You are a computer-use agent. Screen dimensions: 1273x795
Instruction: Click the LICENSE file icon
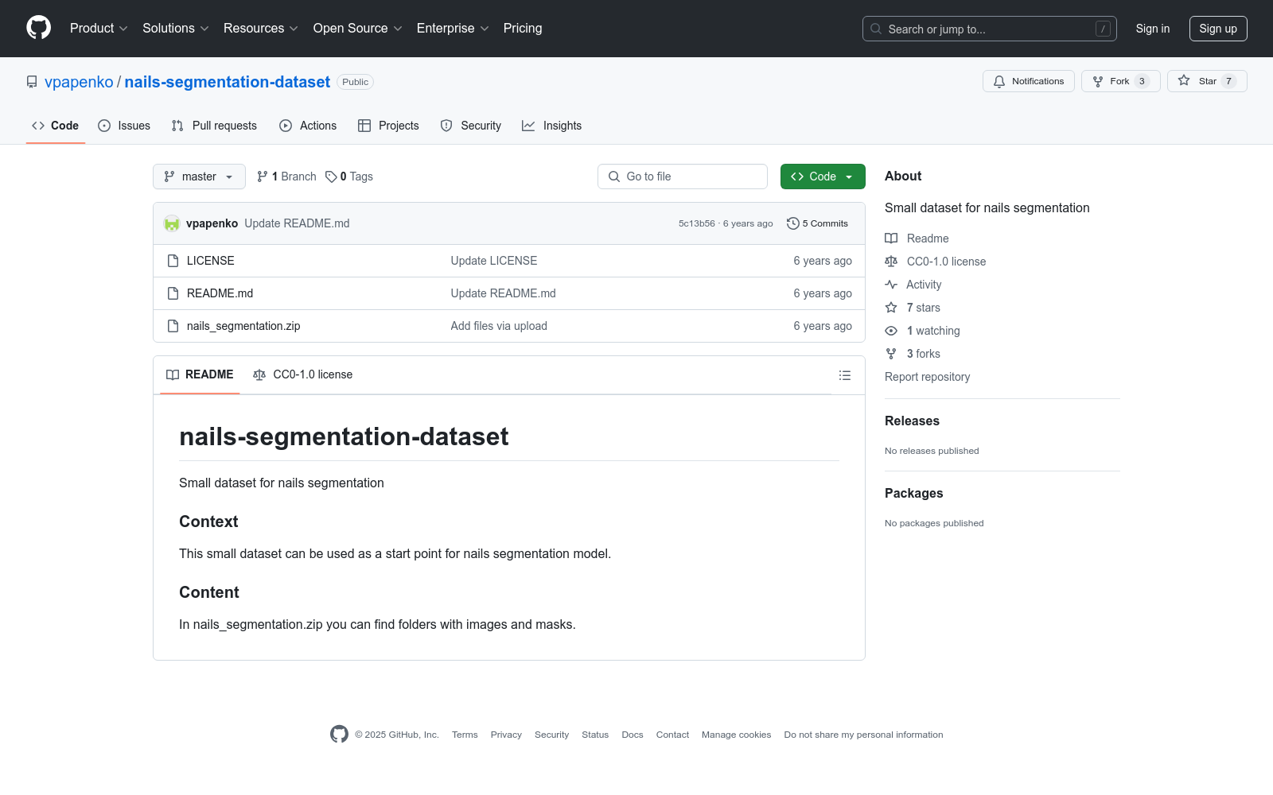click(173, 261)
